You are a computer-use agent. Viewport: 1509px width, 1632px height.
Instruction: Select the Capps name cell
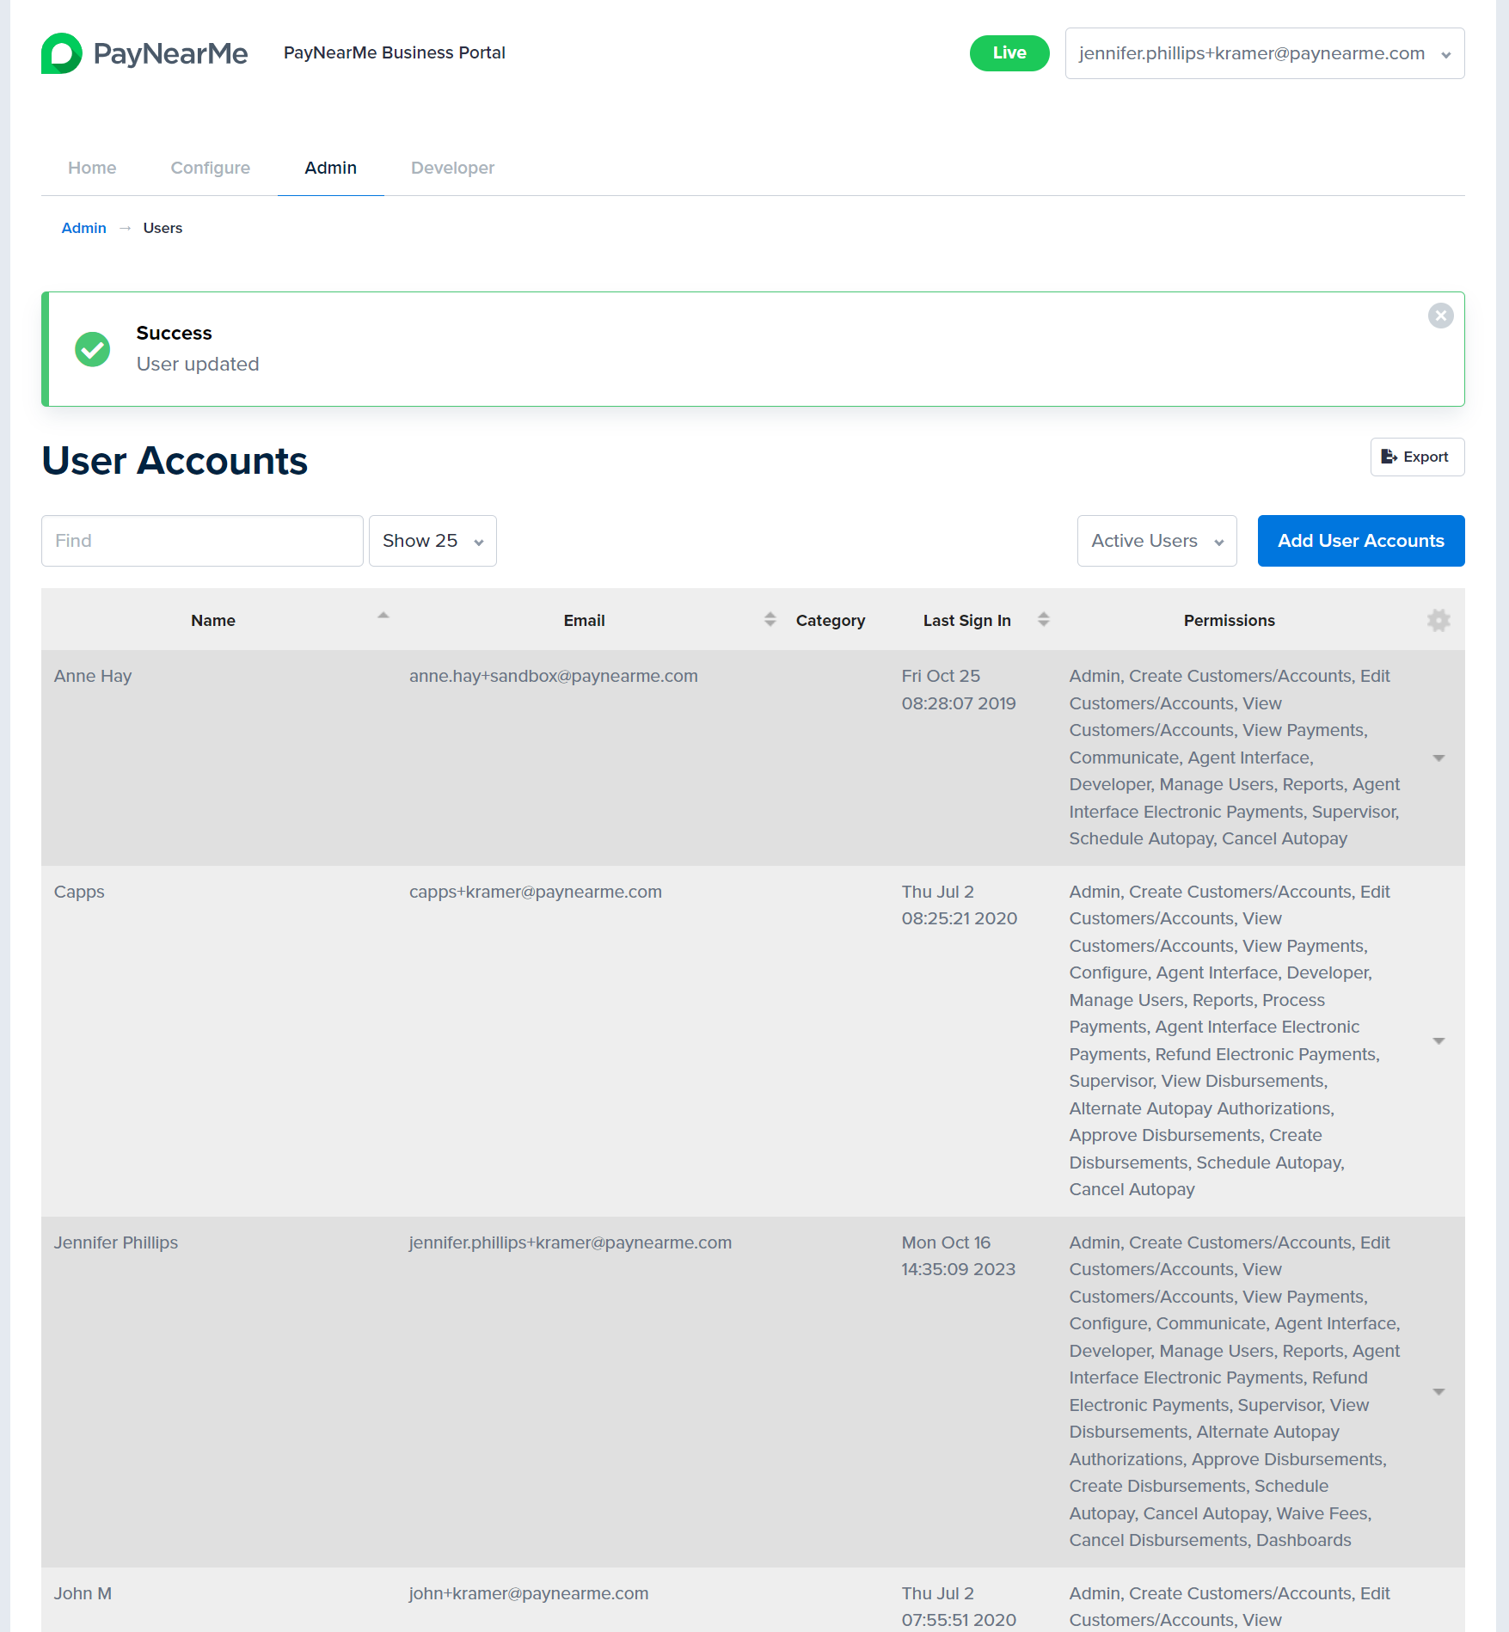(x=79, y=892)
